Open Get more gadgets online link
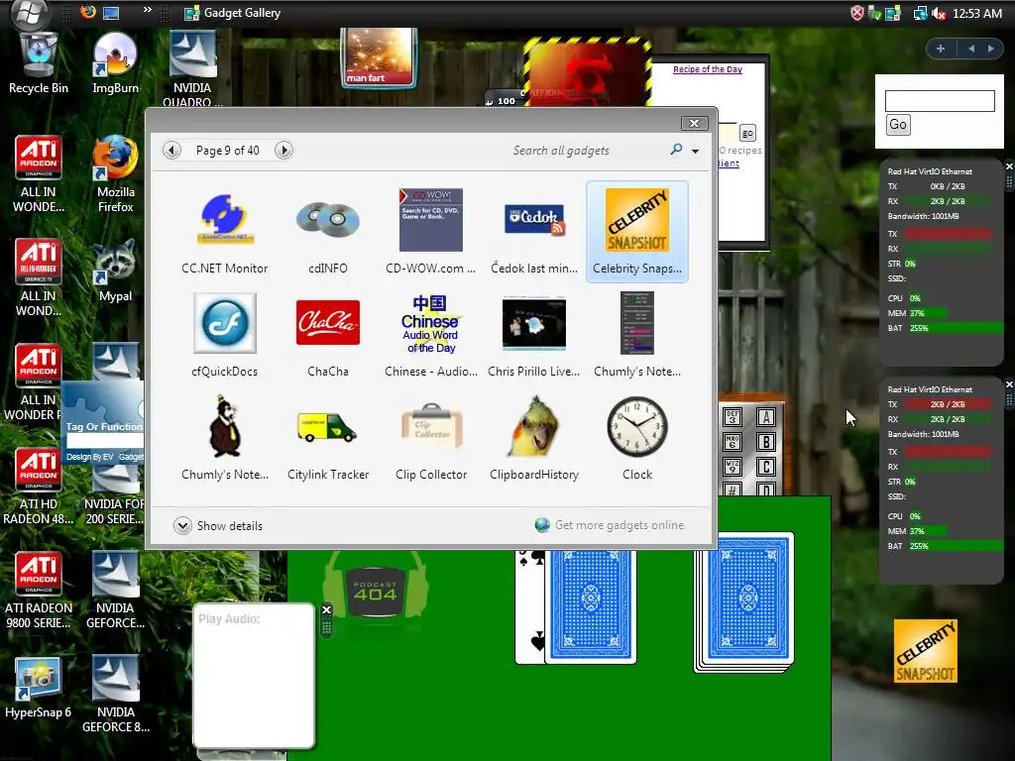 [610, 525]
